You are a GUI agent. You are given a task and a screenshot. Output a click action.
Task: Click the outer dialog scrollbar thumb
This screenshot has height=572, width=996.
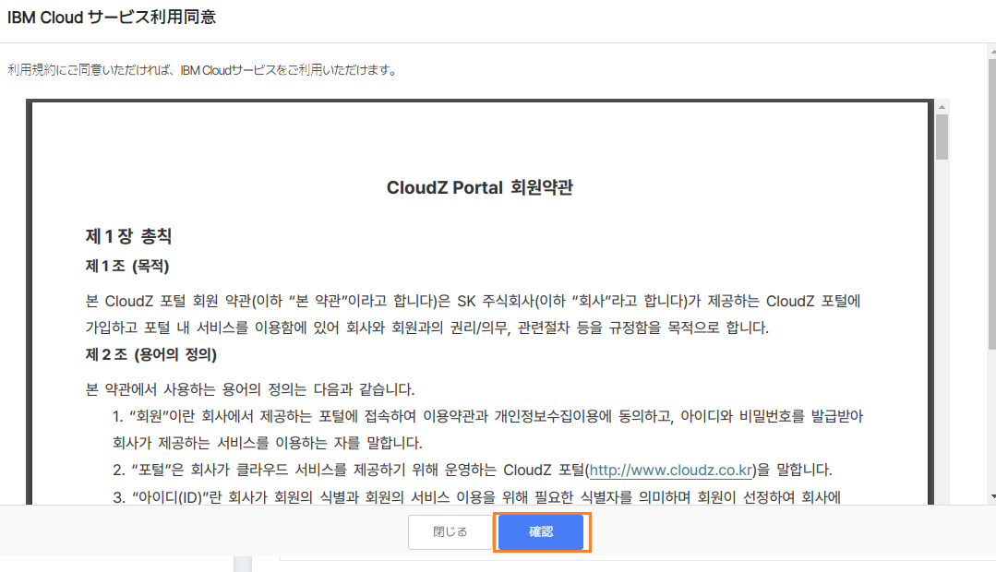coord(992,203)
